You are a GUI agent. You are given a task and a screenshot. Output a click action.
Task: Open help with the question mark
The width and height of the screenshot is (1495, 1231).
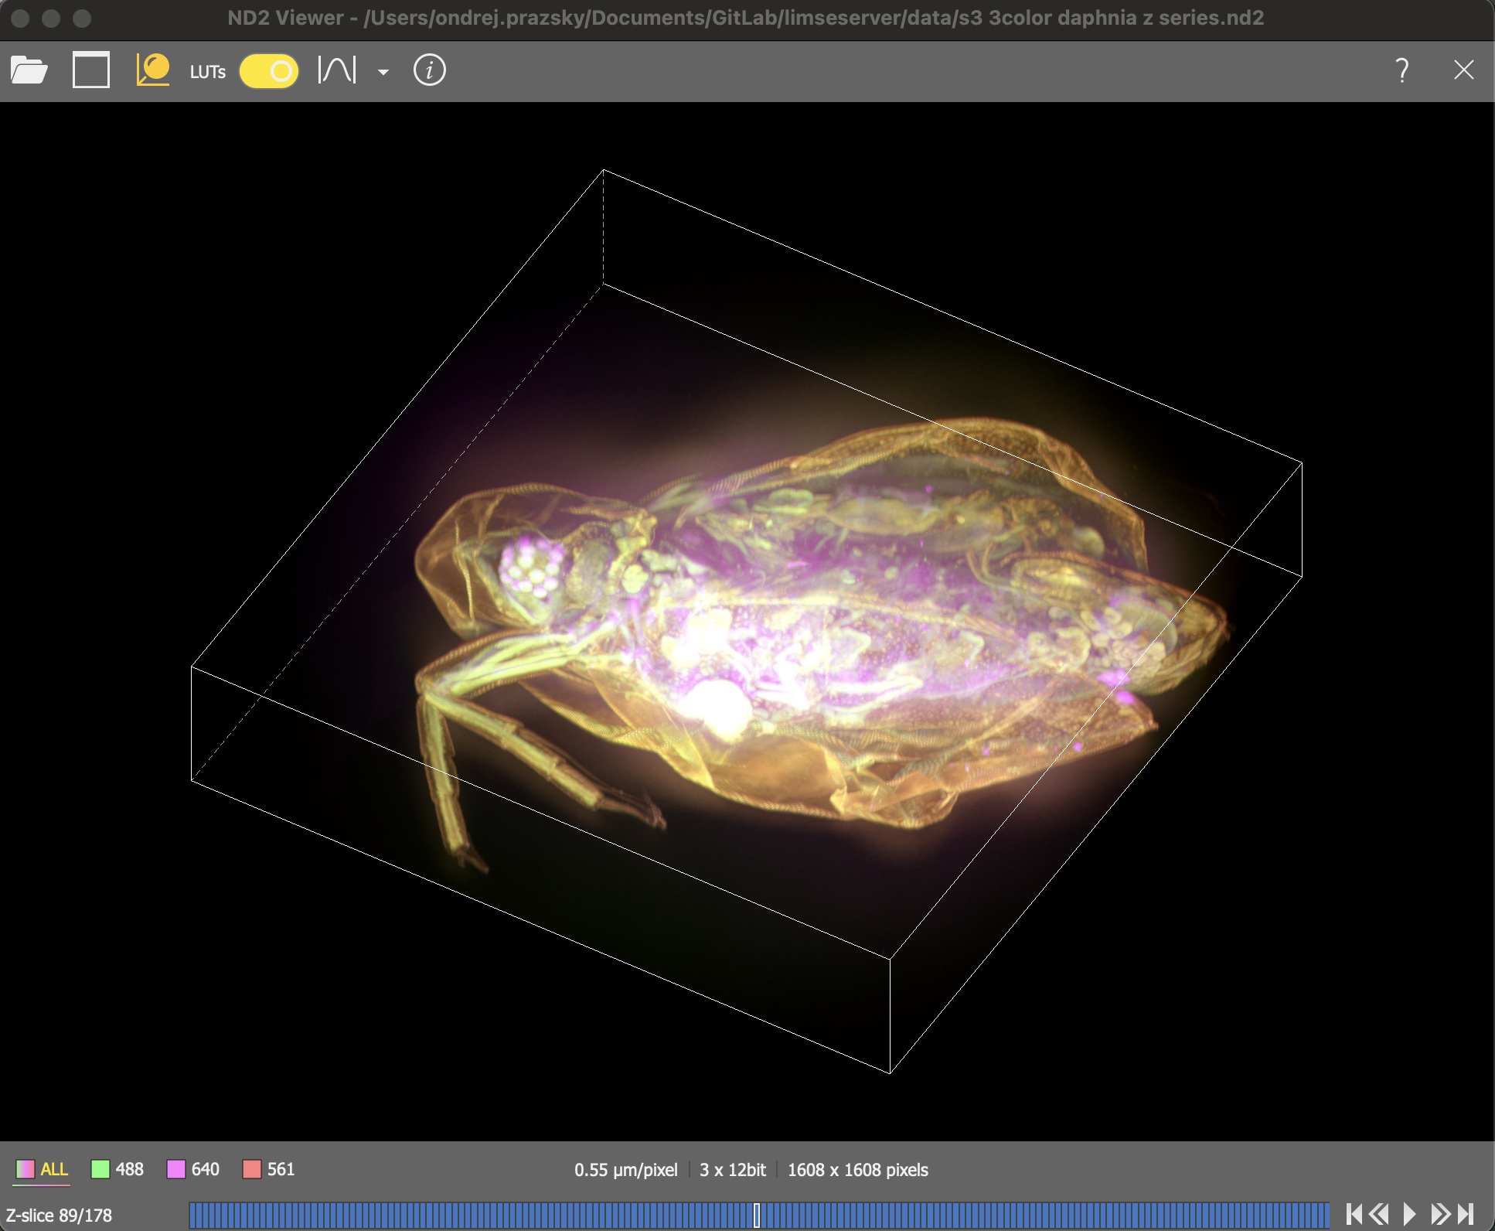(x=1401, y=71)
